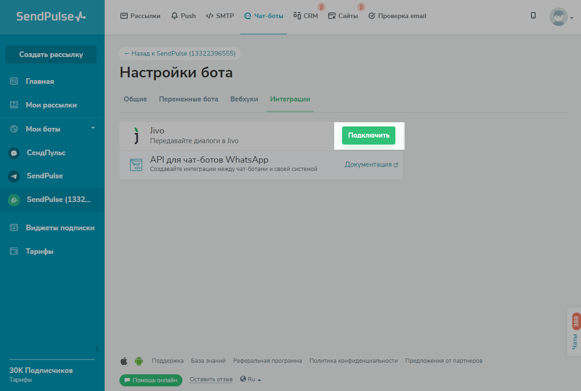
Task: Click the Создать рассылку button
Action: [51, 54]
